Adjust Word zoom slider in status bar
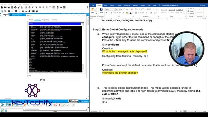 196,111
